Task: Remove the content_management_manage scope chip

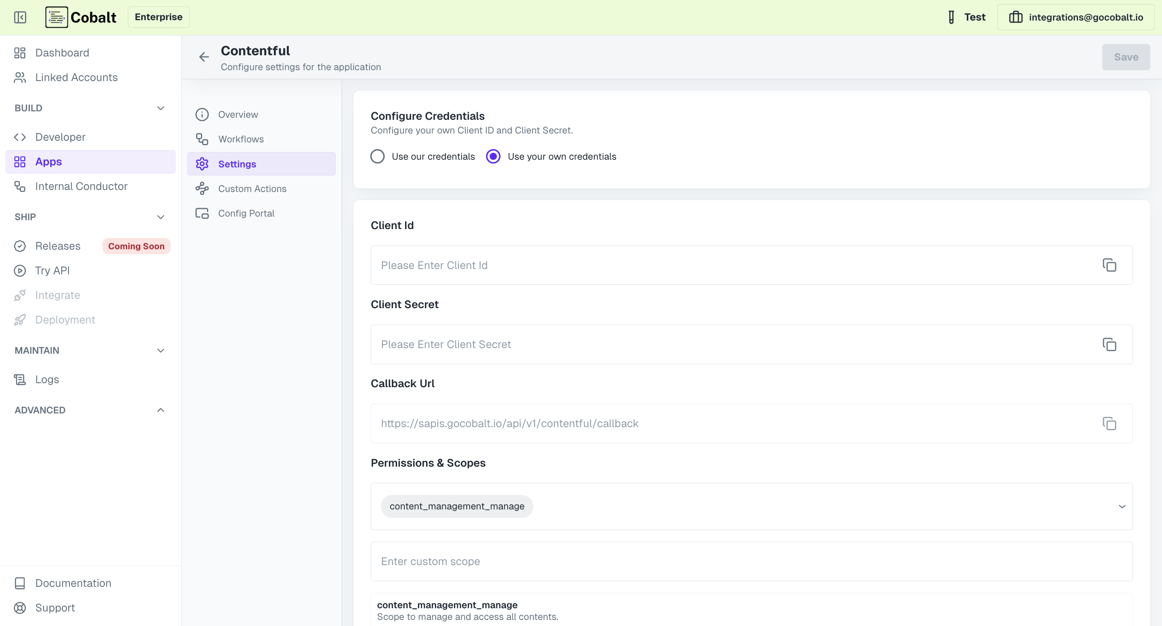Action: (x=456, y=506)
